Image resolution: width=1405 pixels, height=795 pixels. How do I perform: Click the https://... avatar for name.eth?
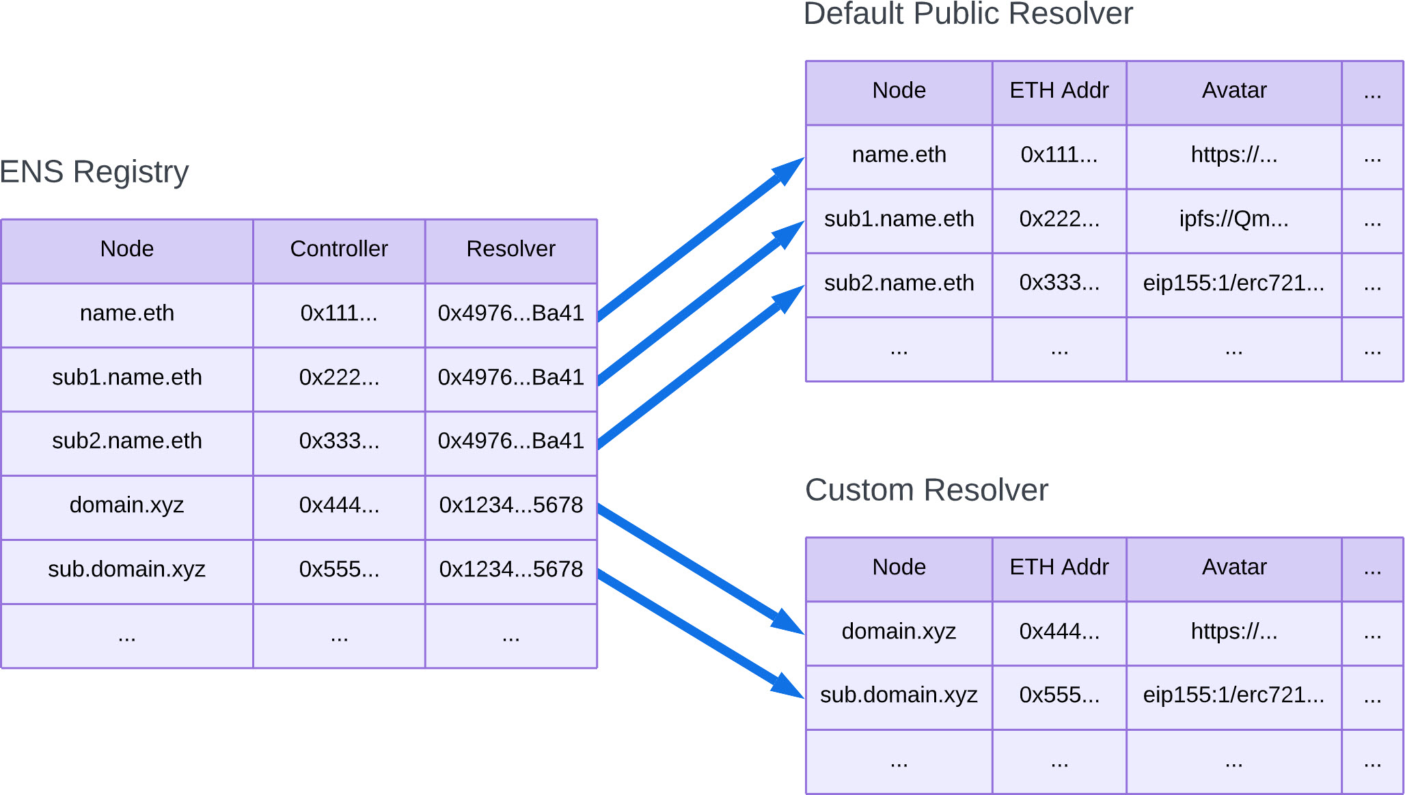[1233, 155]
